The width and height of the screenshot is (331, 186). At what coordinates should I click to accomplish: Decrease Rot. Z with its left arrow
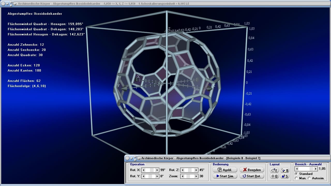point(183,170)
